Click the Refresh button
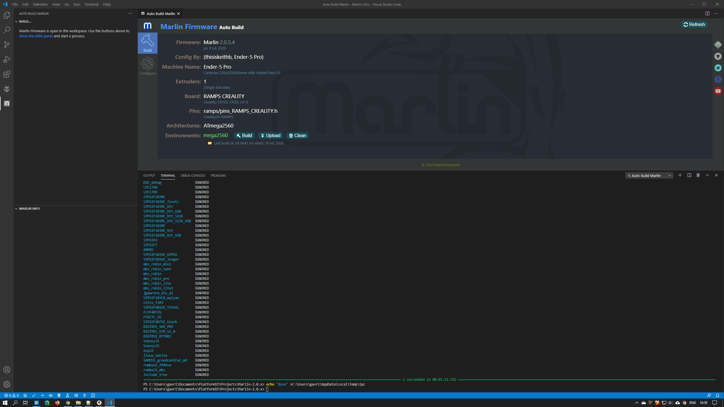This screenshot has height=407, width=724. 694,25
